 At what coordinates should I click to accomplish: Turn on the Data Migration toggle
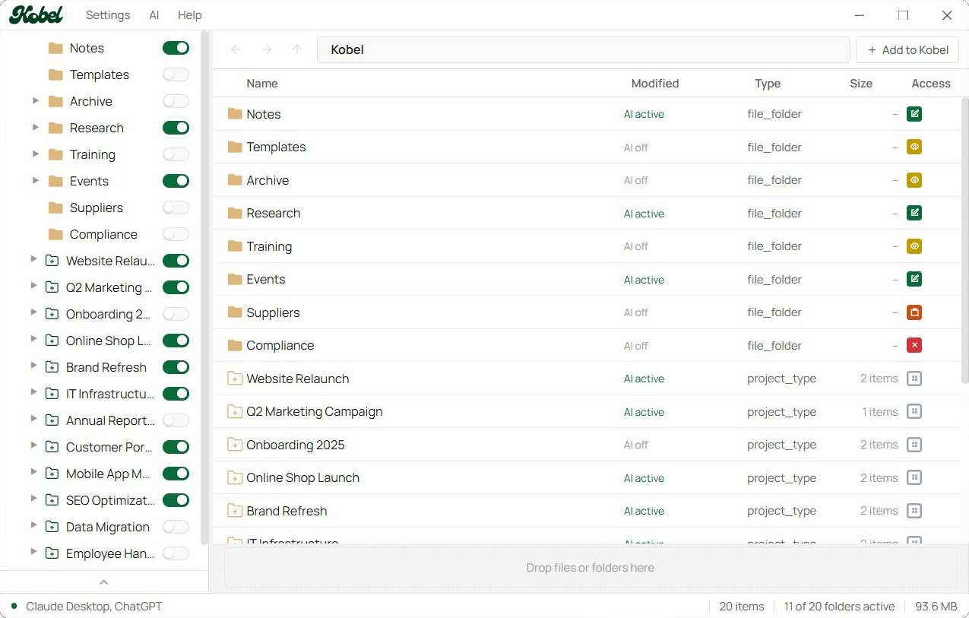click(x=176, y=527)
